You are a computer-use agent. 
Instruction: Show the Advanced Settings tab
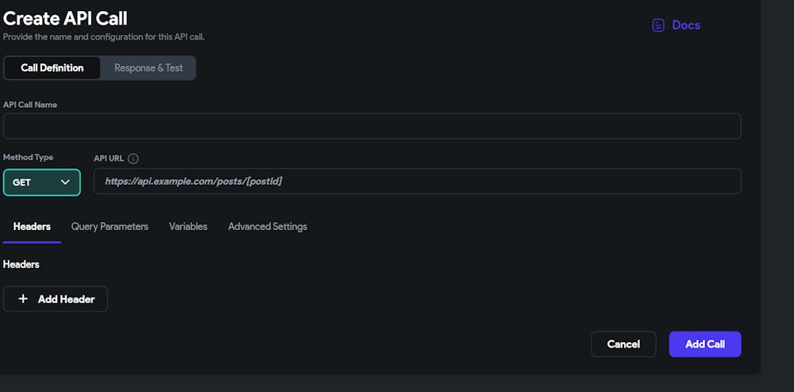[x=268, y=227]
